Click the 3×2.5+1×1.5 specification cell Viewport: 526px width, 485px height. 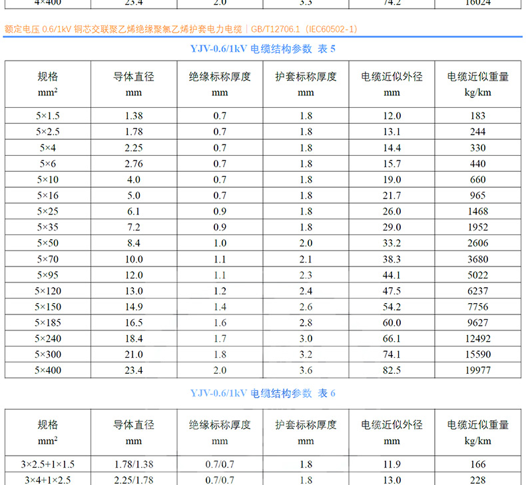coord(48,464)
